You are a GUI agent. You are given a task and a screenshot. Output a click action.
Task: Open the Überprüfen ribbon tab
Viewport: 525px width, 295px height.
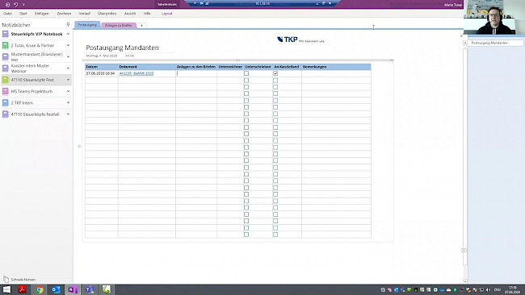pos(107,14)
